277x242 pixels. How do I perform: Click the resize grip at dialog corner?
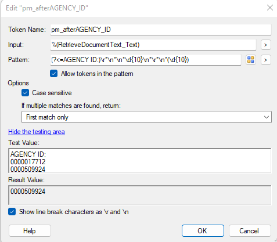275,240
